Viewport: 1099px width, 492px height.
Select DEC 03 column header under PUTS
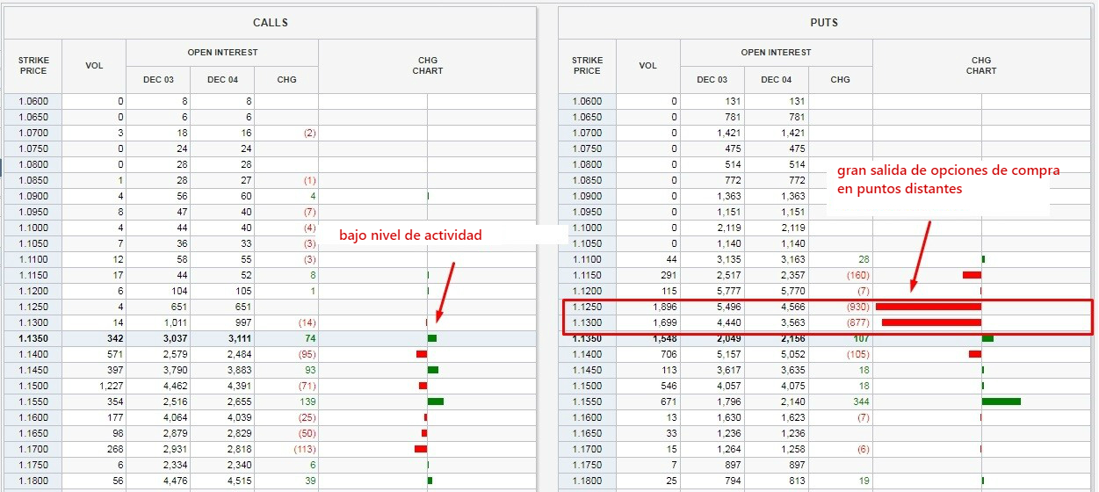[x=712, y=80]
